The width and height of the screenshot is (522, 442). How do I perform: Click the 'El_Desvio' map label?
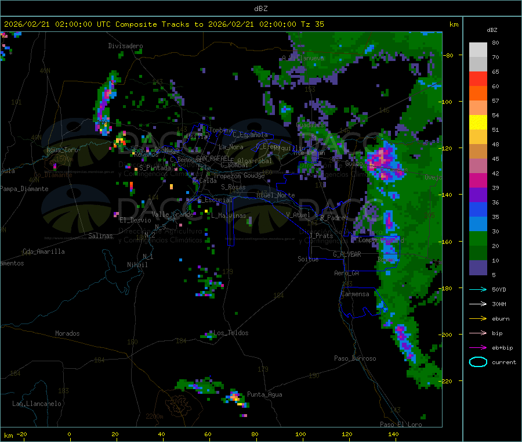click(x=135, y=220)
